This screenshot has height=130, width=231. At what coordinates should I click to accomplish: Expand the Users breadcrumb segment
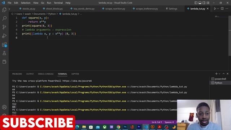pyautogui.click(x=19, y=14)
